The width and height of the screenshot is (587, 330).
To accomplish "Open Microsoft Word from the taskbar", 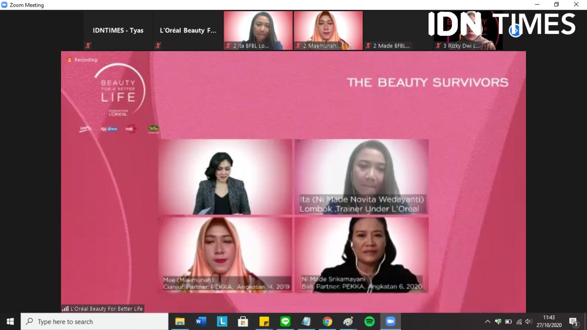I will click(x=201, y=321).
